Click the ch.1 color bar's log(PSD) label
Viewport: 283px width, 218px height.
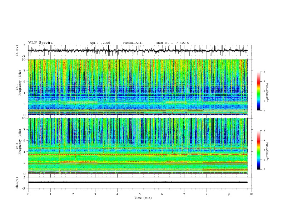(x=268, y=93)
